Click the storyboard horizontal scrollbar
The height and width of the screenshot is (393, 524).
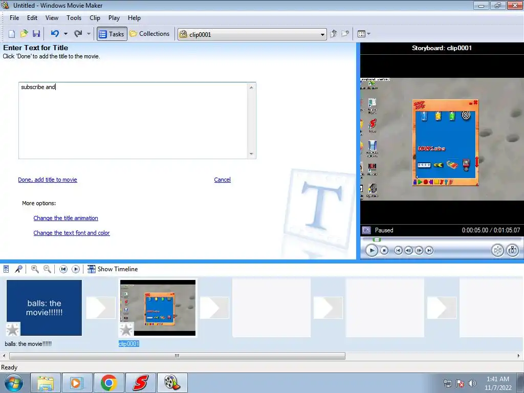coord(177,356)
